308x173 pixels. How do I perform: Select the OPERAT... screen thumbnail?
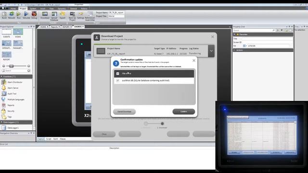click(x=6, y=45)
